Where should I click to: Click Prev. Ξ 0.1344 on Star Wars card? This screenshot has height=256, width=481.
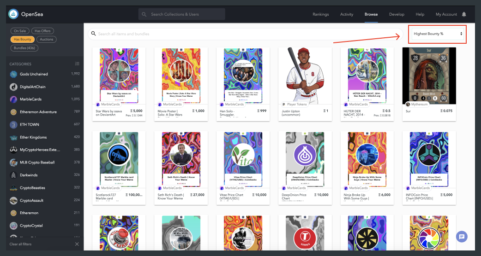coord(134,116)
